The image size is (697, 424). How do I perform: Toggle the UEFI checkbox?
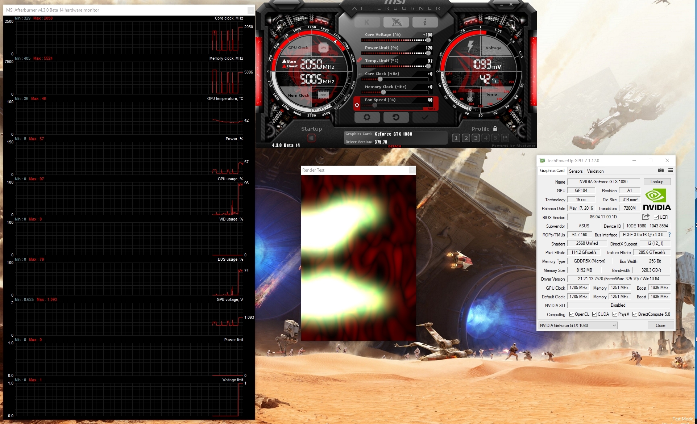[x=656, y=217]
